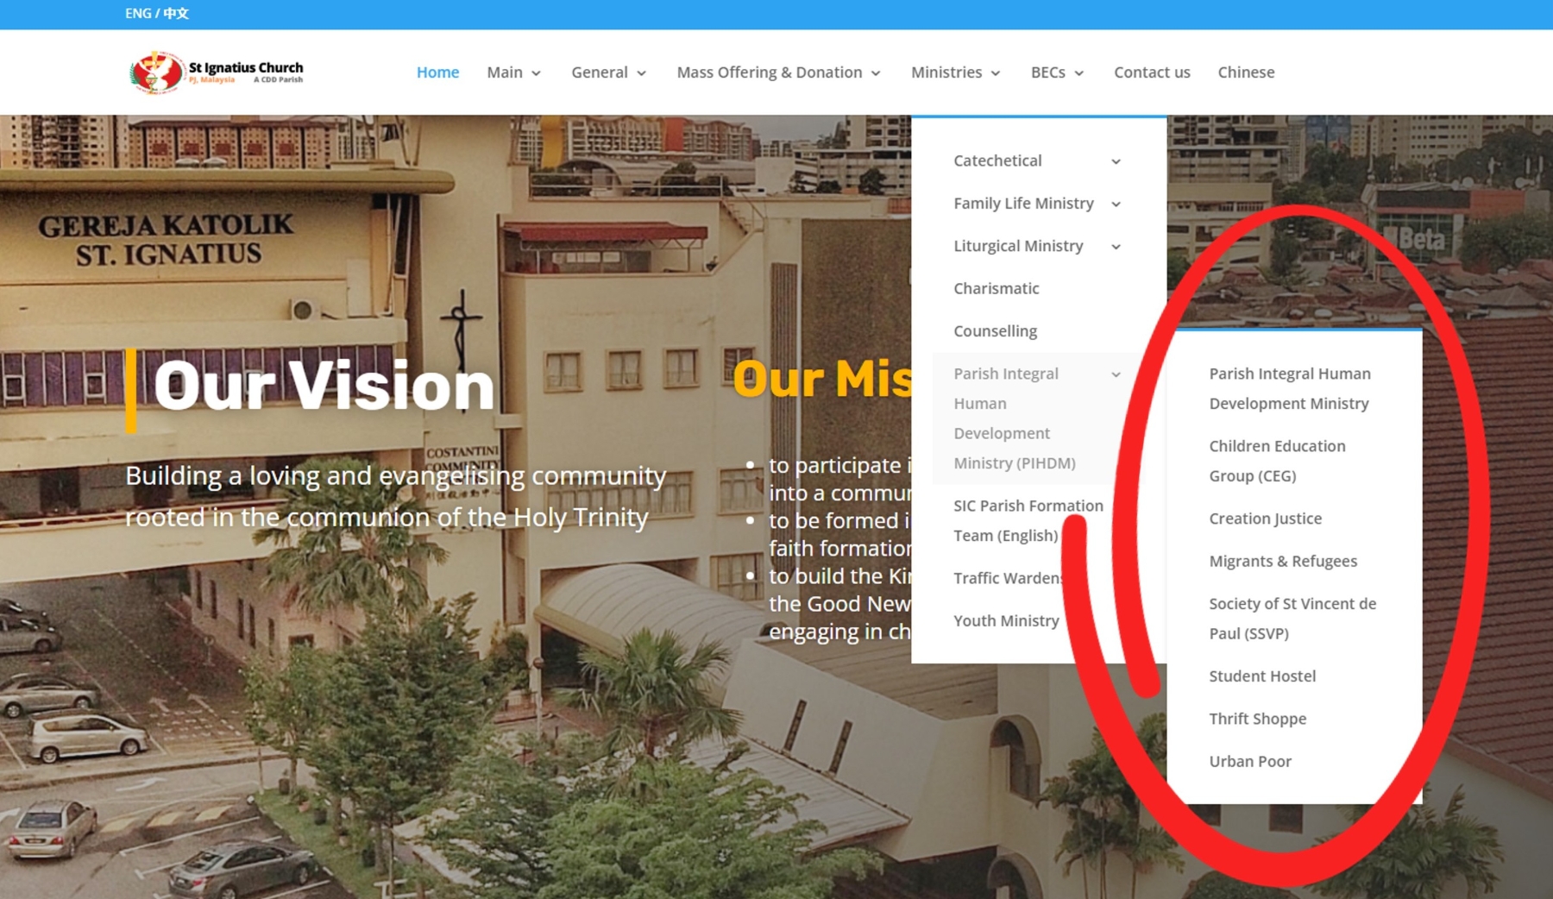1553x899 pixels.
Task: Click the 'Building a loving and evangelising community' text
Action: coord(395,475)
